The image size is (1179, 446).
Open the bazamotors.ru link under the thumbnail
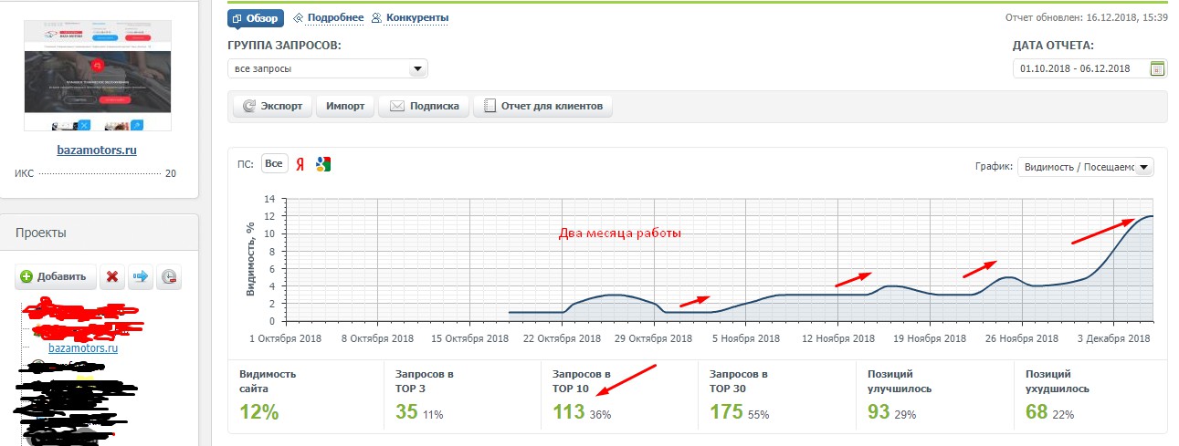[97, 150]
